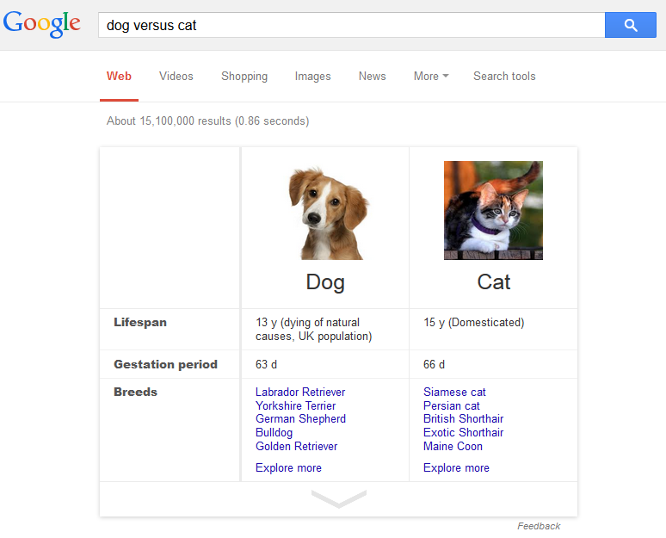Image resolution: width=666 pixels, height=538 pixels.
Task: Click Explore more under dog breeds
Action: [288, 468]
